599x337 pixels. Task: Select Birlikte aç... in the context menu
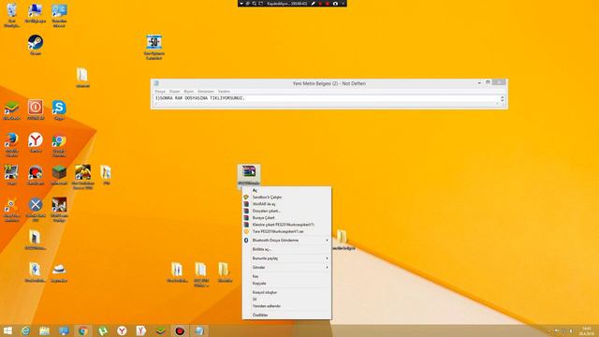[287, 249]
